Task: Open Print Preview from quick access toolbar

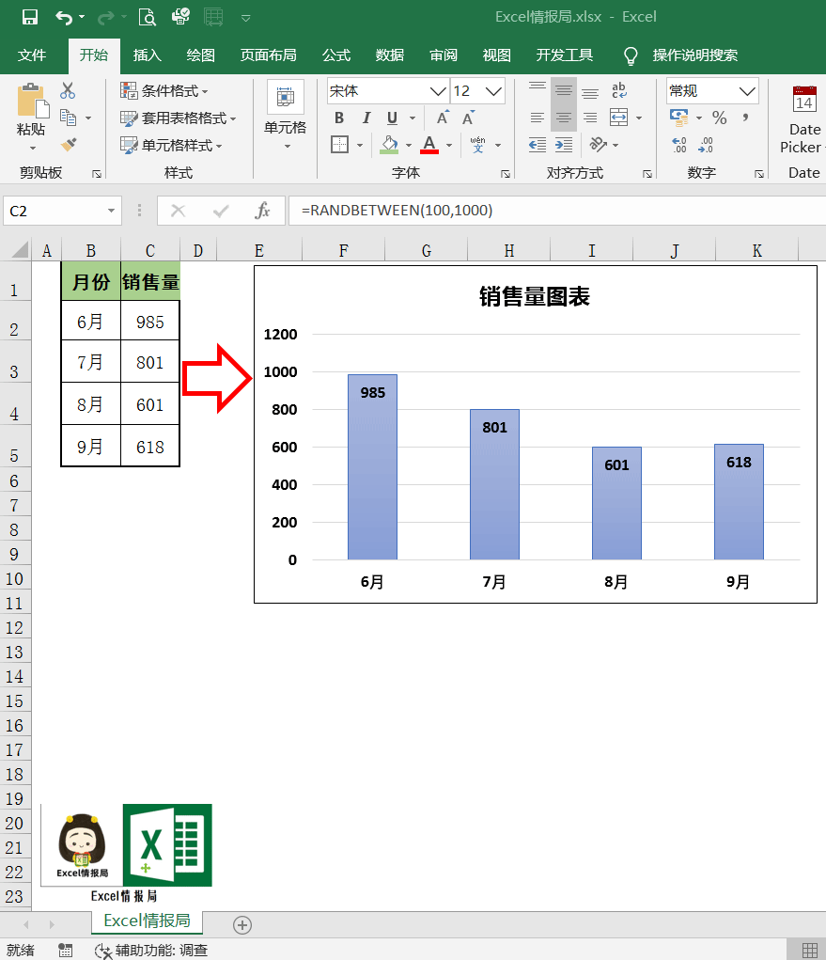Action: click(148, 17)
